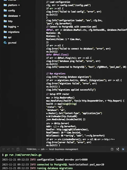Click the 'cfg, err := config.Load' line
Image resolution: width=127 pixels, height=170 pixels.
(x=69, y=5)
